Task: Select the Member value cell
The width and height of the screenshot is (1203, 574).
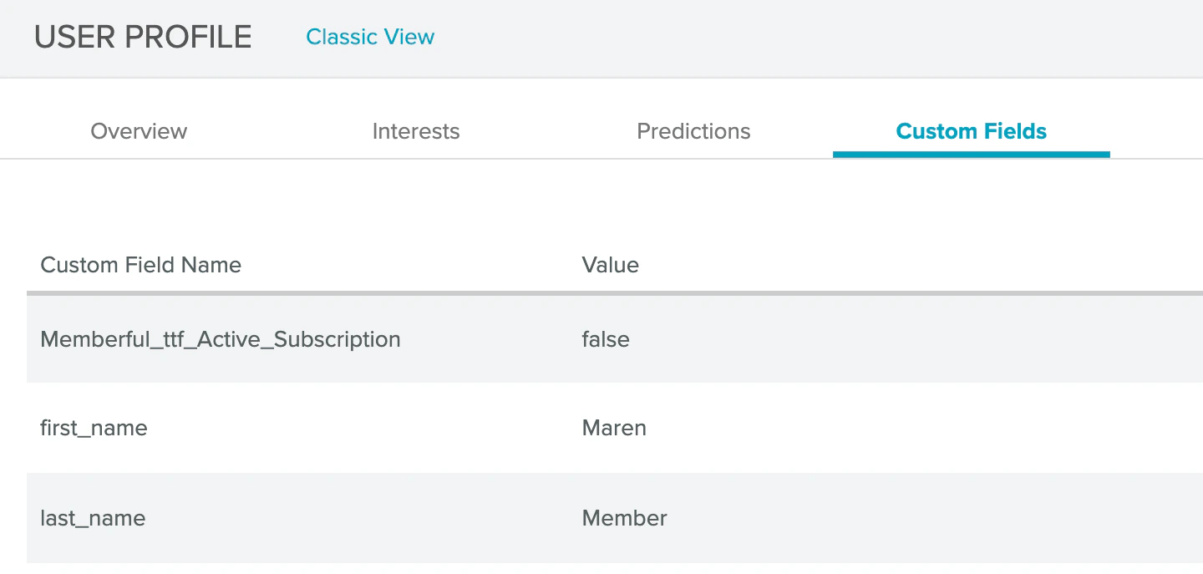Action: coord(624,518)
